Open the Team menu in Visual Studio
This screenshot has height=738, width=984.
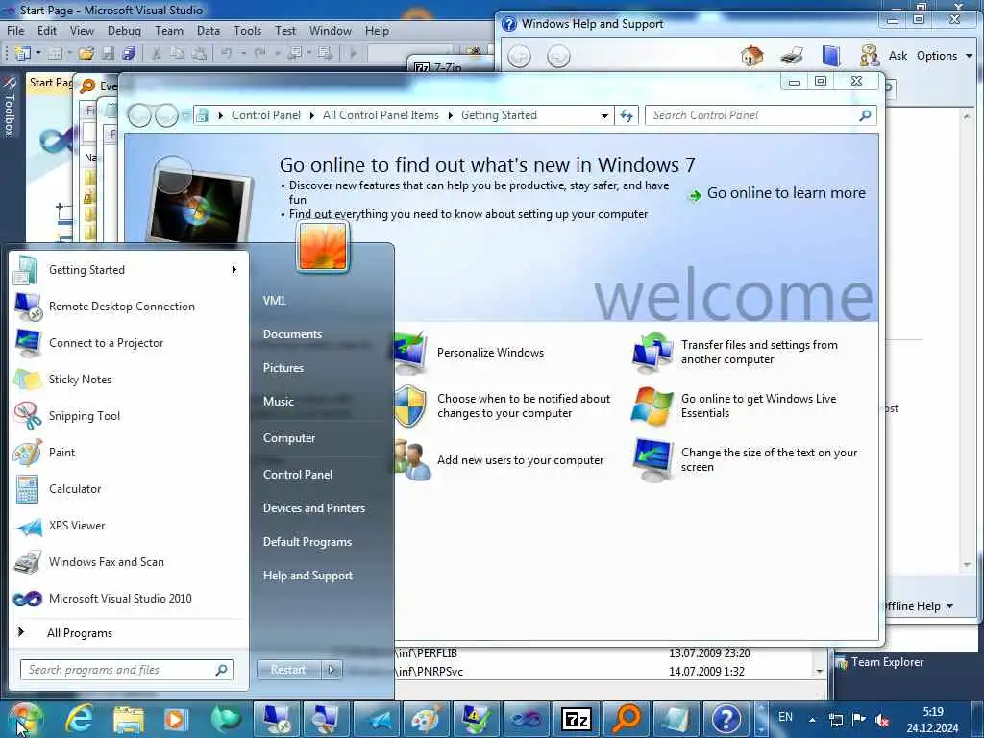tap(169, 30)
